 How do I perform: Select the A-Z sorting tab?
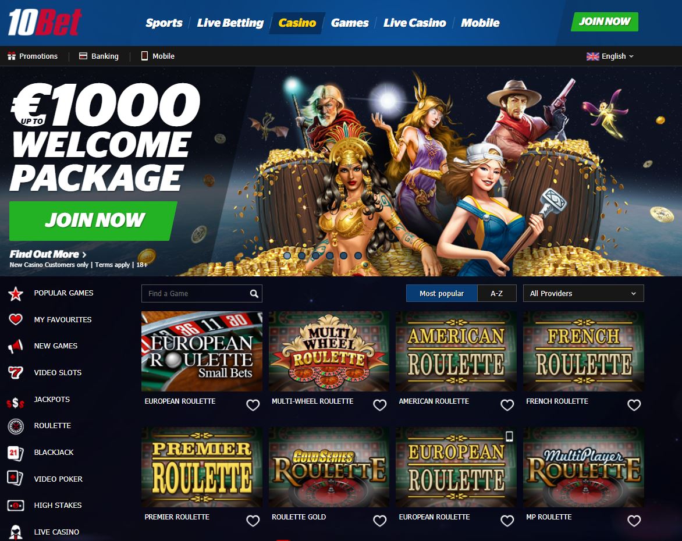click(497, 294)
